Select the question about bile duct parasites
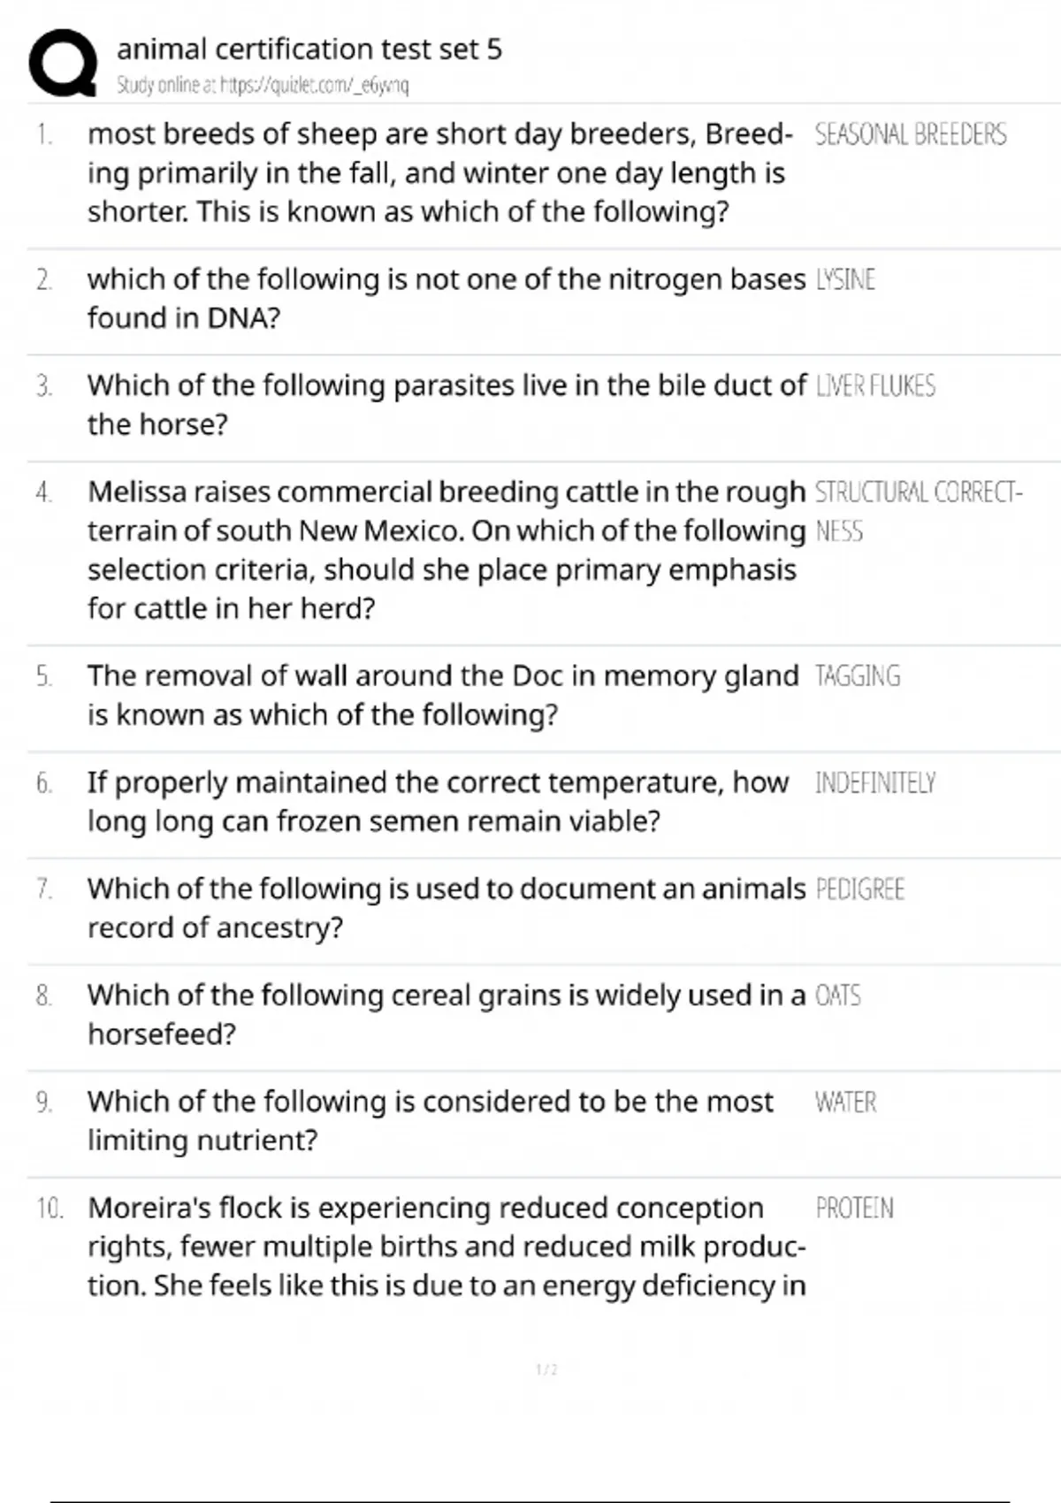The width and height of the screenshot is (1061, 1503). pos(446,405)
